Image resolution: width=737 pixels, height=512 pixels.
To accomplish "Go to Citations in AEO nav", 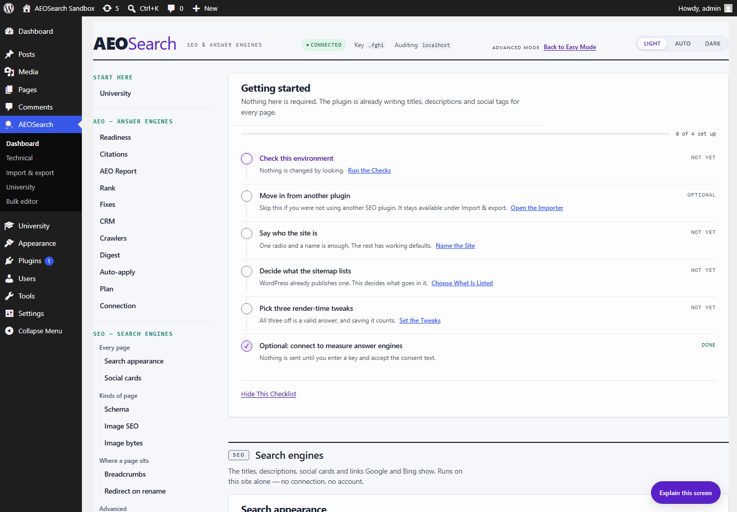I will click(114, 154).
